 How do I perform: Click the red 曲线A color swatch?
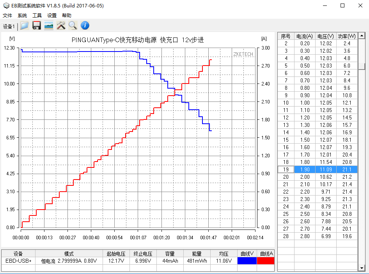(x=266, y=261)
